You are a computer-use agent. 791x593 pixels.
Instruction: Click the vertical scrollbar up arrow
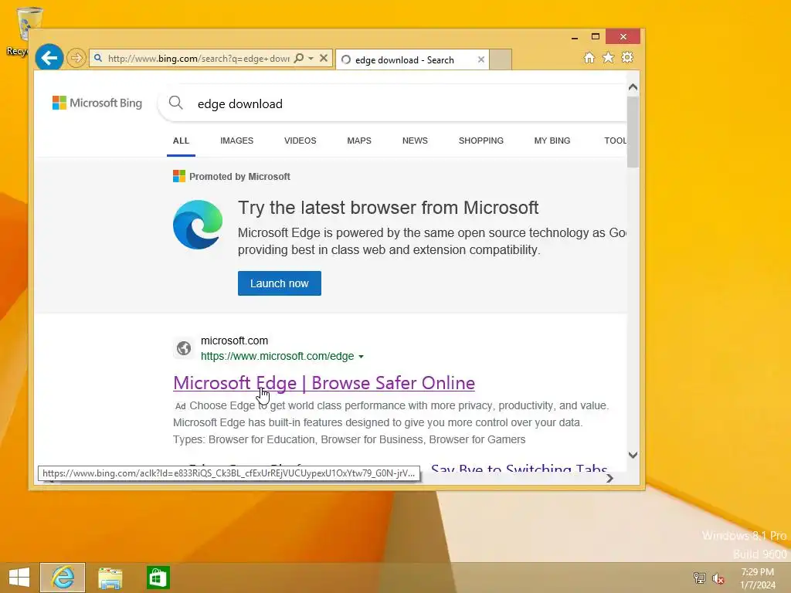(633, 87)
